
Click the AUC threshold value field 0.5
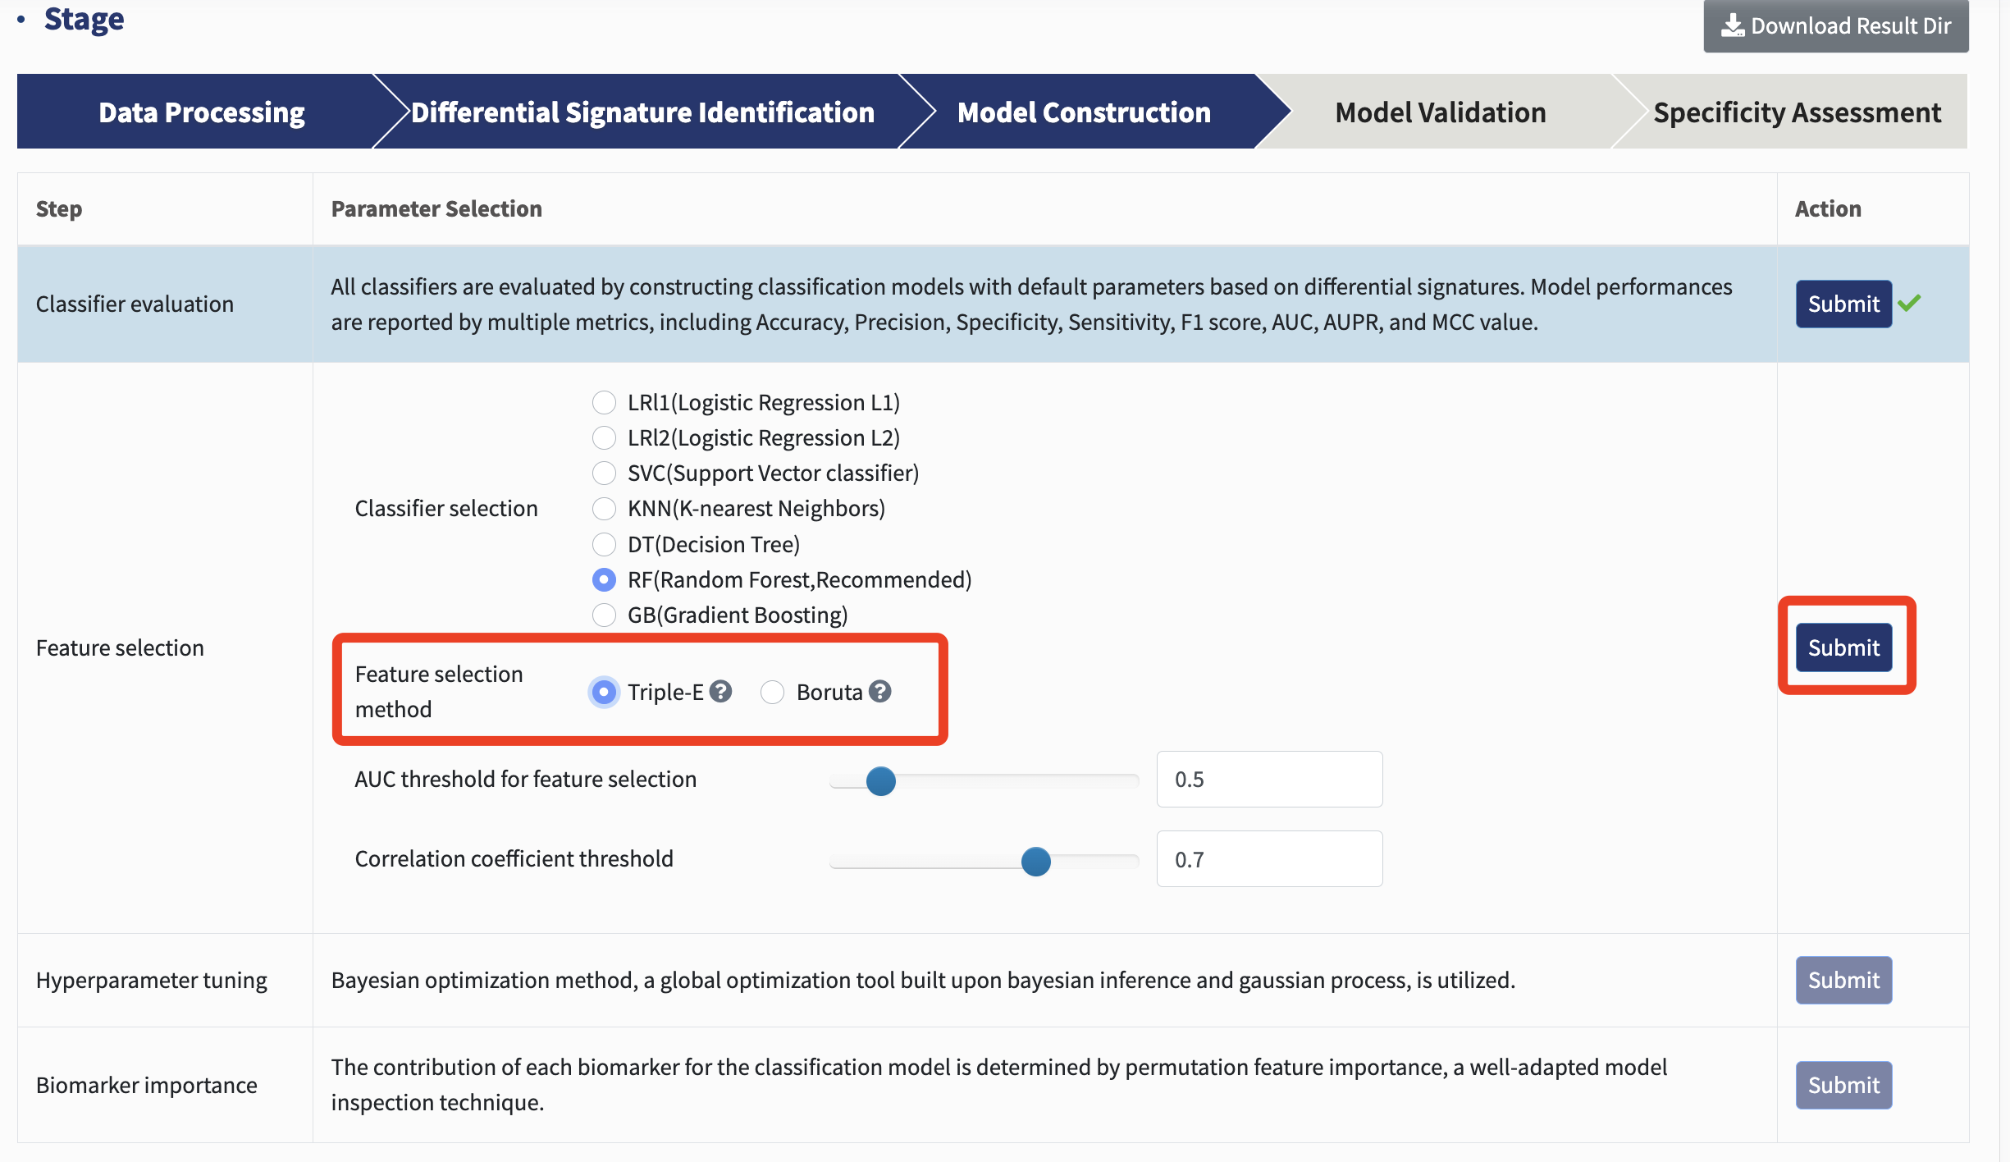click(1269, 779)
